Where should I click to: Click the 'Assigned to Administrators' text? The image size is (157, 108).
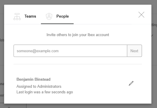tap(39, 86)
